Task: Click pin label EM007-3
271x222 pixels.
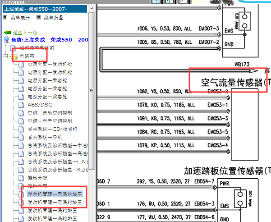Action: click(209, 28)
